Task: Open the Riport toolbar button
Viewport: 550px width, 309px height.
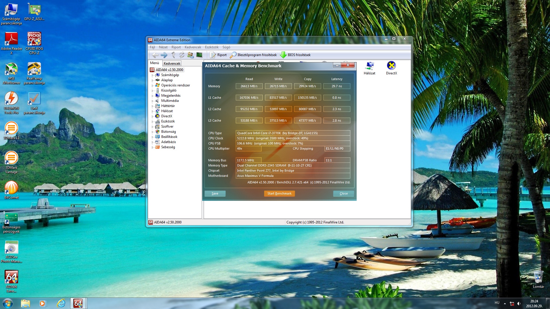Action: (x=218, y=55)
